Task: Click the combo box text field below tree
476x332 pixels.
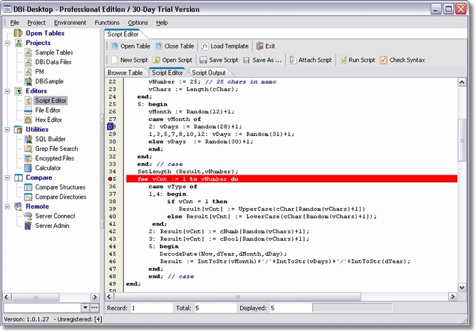Action: click(42, 308)
